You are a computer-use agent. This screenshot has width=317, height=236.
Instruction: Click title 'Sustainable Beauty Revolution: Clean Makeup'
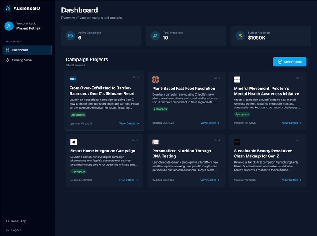coord(263,153)
